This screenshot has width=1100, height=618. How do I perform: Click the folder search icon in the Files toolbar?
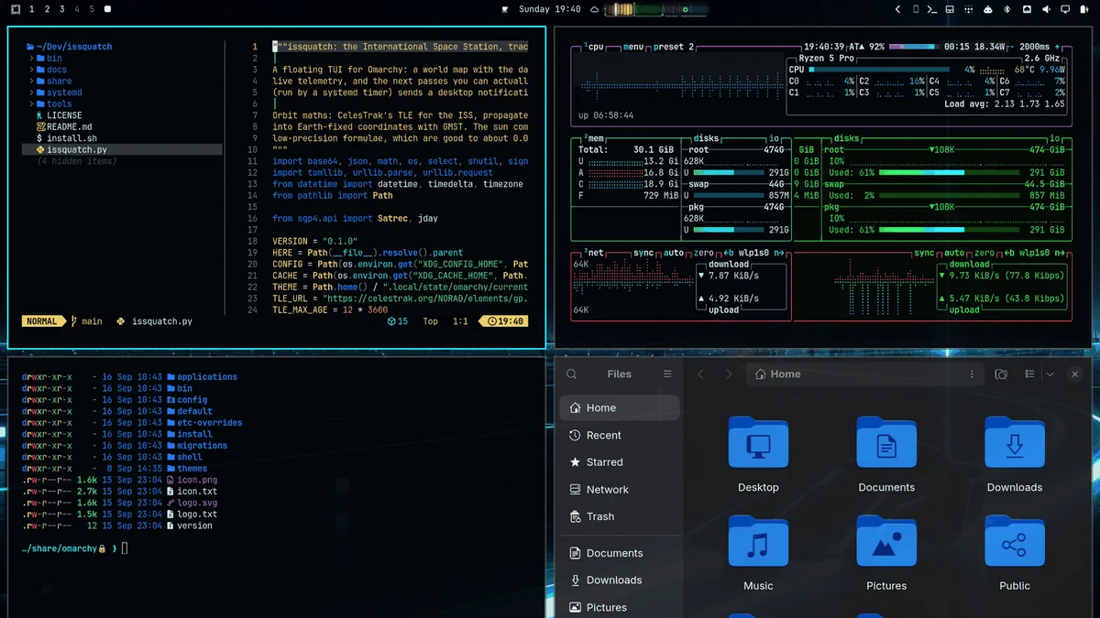tap(1001, 374)
